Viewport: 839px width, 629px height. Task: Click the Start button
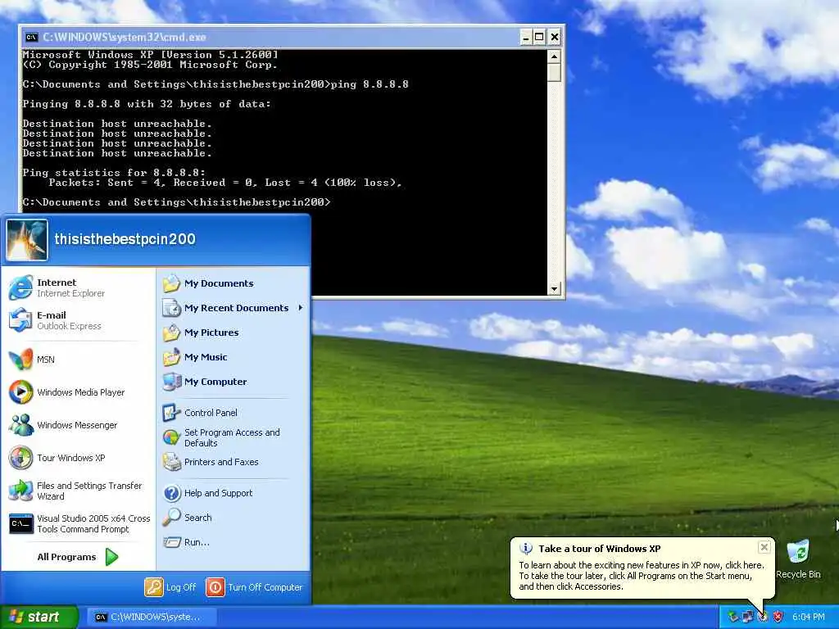point(39,618)
